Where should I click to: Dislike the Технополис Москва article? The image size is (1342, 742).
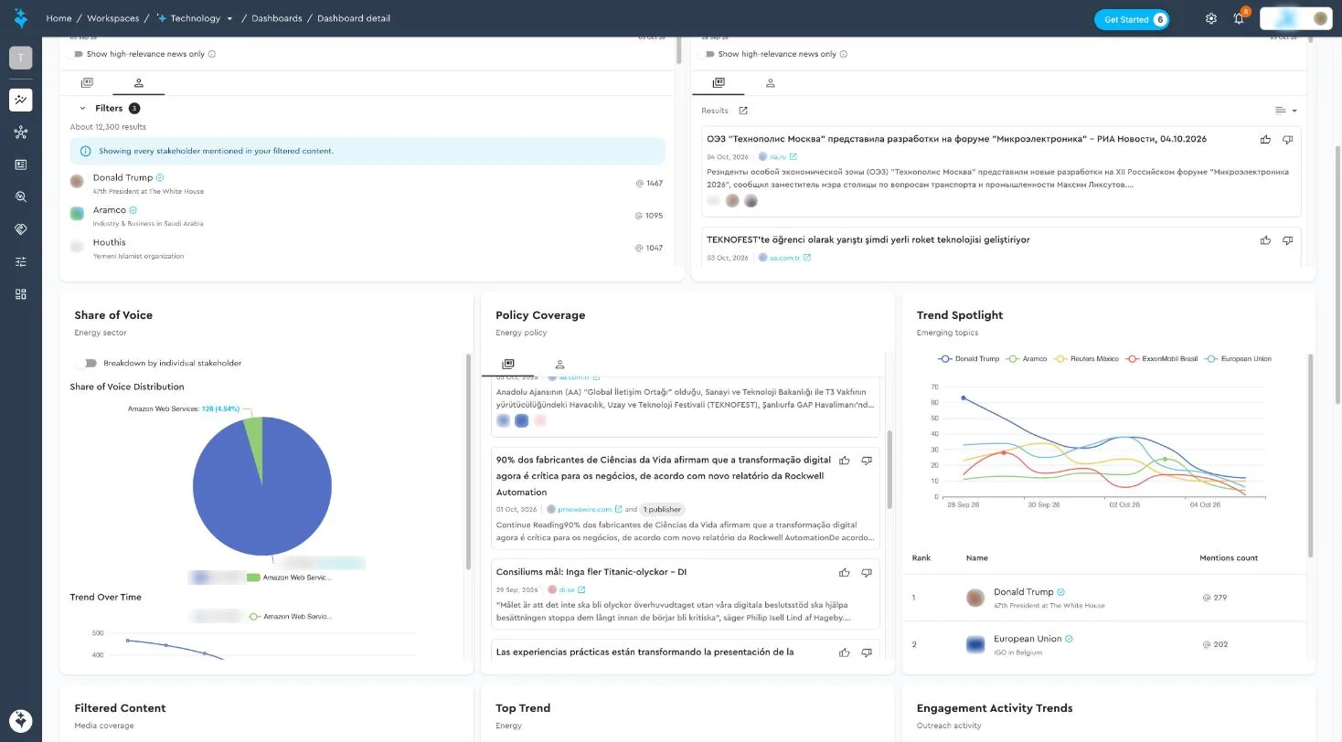[x=1287, y=139]
